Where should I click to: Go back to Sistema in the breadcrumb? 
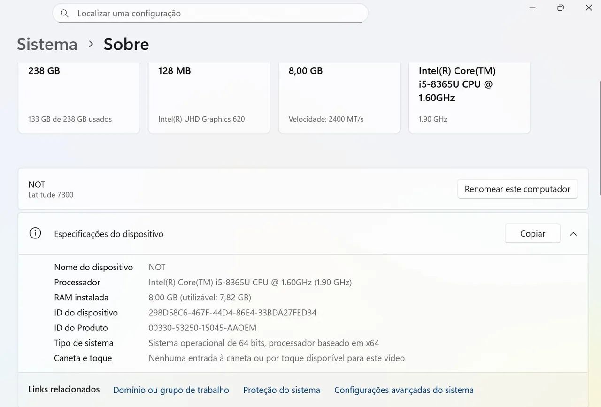pyautogui.click(x=47, y=44)
